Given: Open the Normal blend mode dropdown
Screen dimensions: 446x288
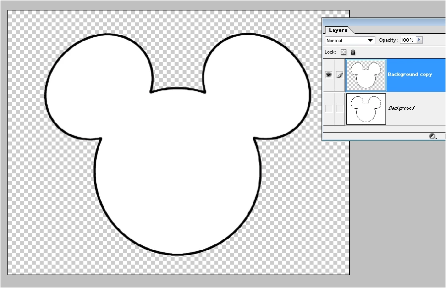Looking at the screenshot, I should [x=350, y=40].
